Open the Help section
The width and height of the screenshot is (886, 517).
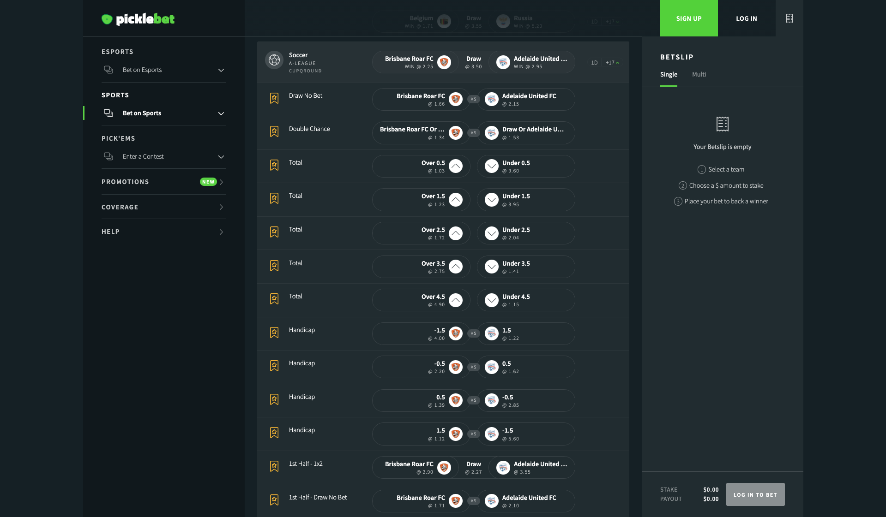click(x=163, y=232)
